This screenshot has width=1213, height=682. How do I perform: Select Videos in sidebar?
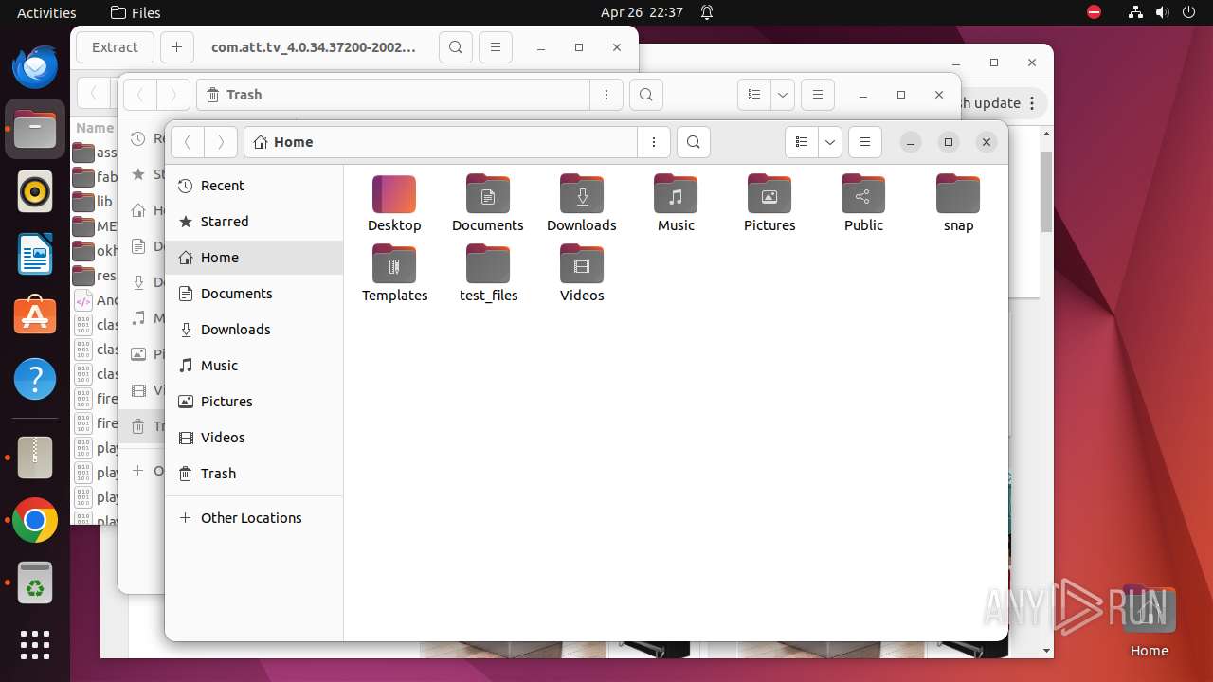tap(254, 438)
